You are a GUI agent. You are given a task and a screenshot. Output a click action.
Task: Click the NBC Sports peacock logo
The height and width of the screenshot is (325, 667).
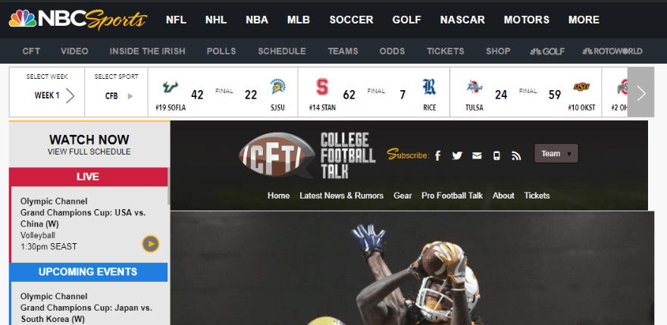tap(78, 20)
